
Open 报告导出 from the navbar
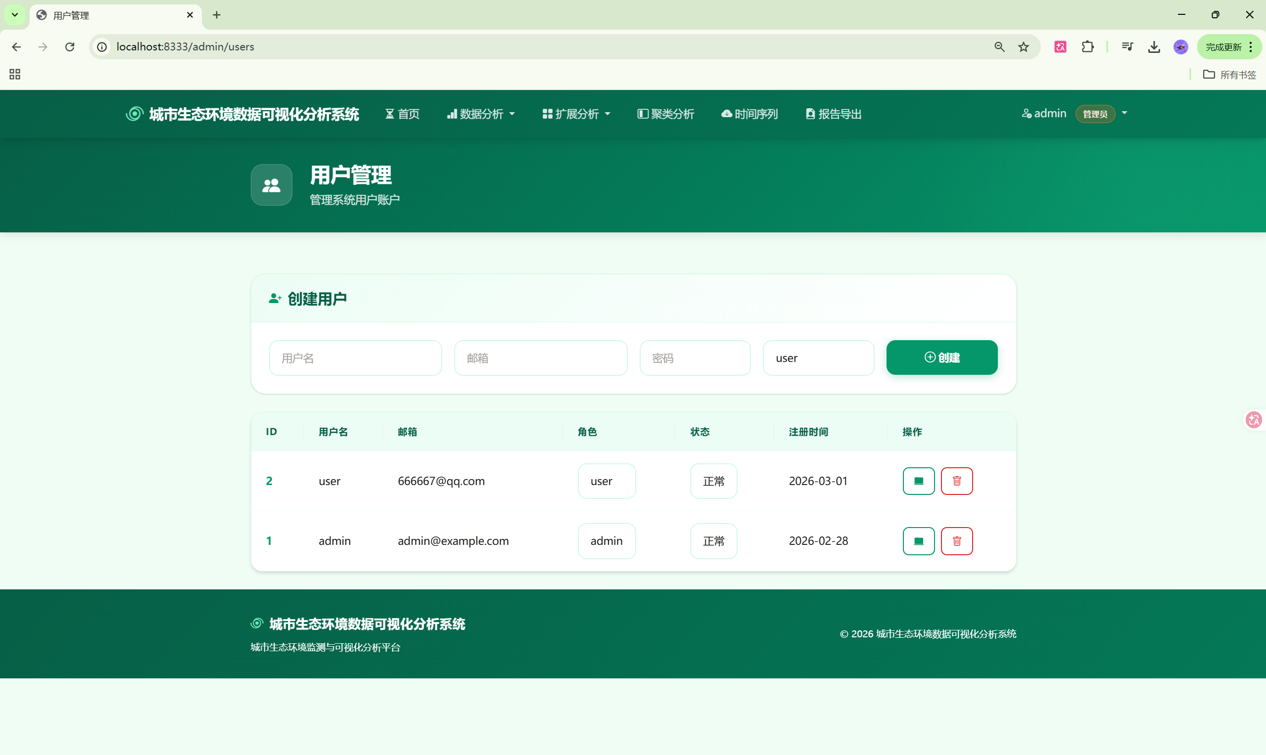833,114
